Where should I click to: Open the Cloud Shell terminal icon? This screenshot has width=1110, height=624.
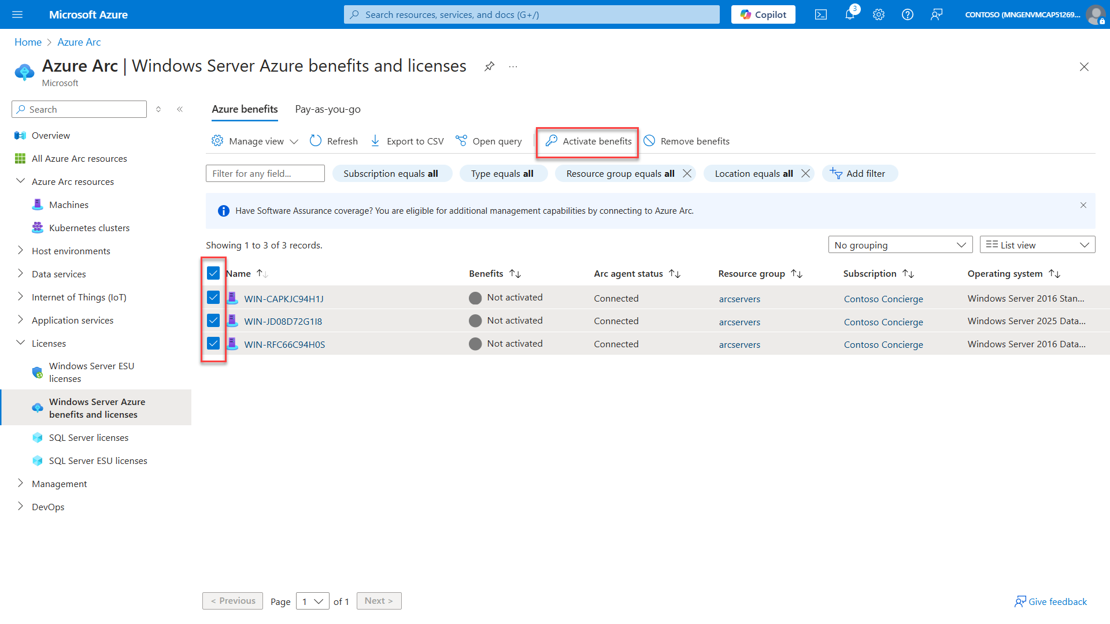[820, 14]
